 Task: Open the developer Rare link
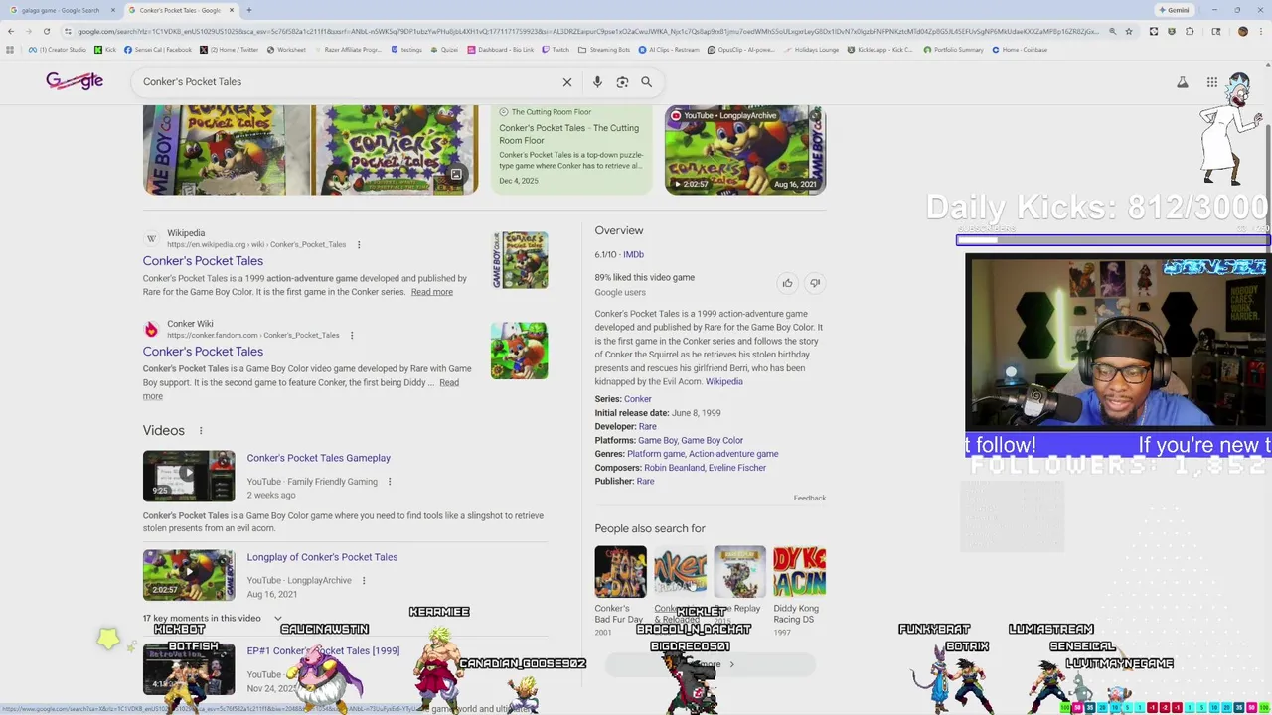648,427
